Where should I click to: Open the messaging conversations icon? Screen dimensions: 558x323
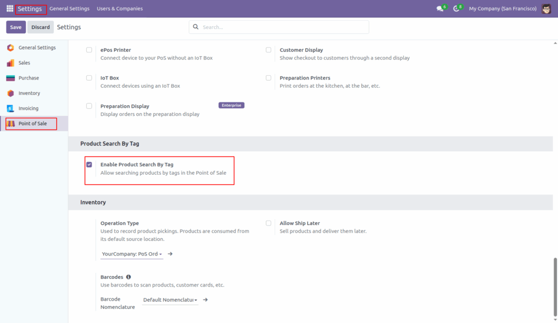tap(439, 8)
